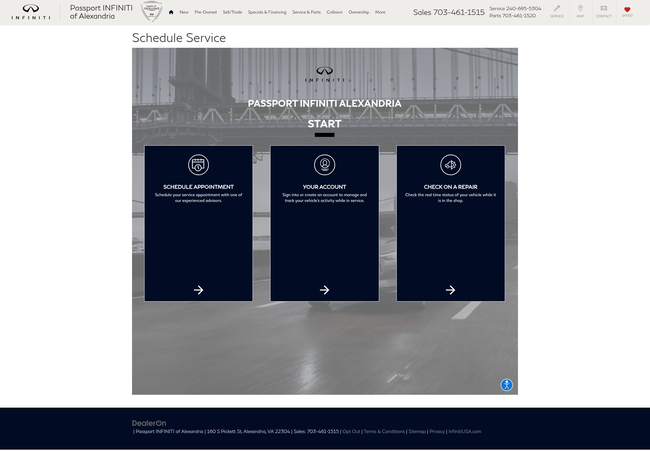The height and width of the screenshot is (451, 650).
Task: Click footer sales phone 703-461-1515
Action: pos(323,431)
